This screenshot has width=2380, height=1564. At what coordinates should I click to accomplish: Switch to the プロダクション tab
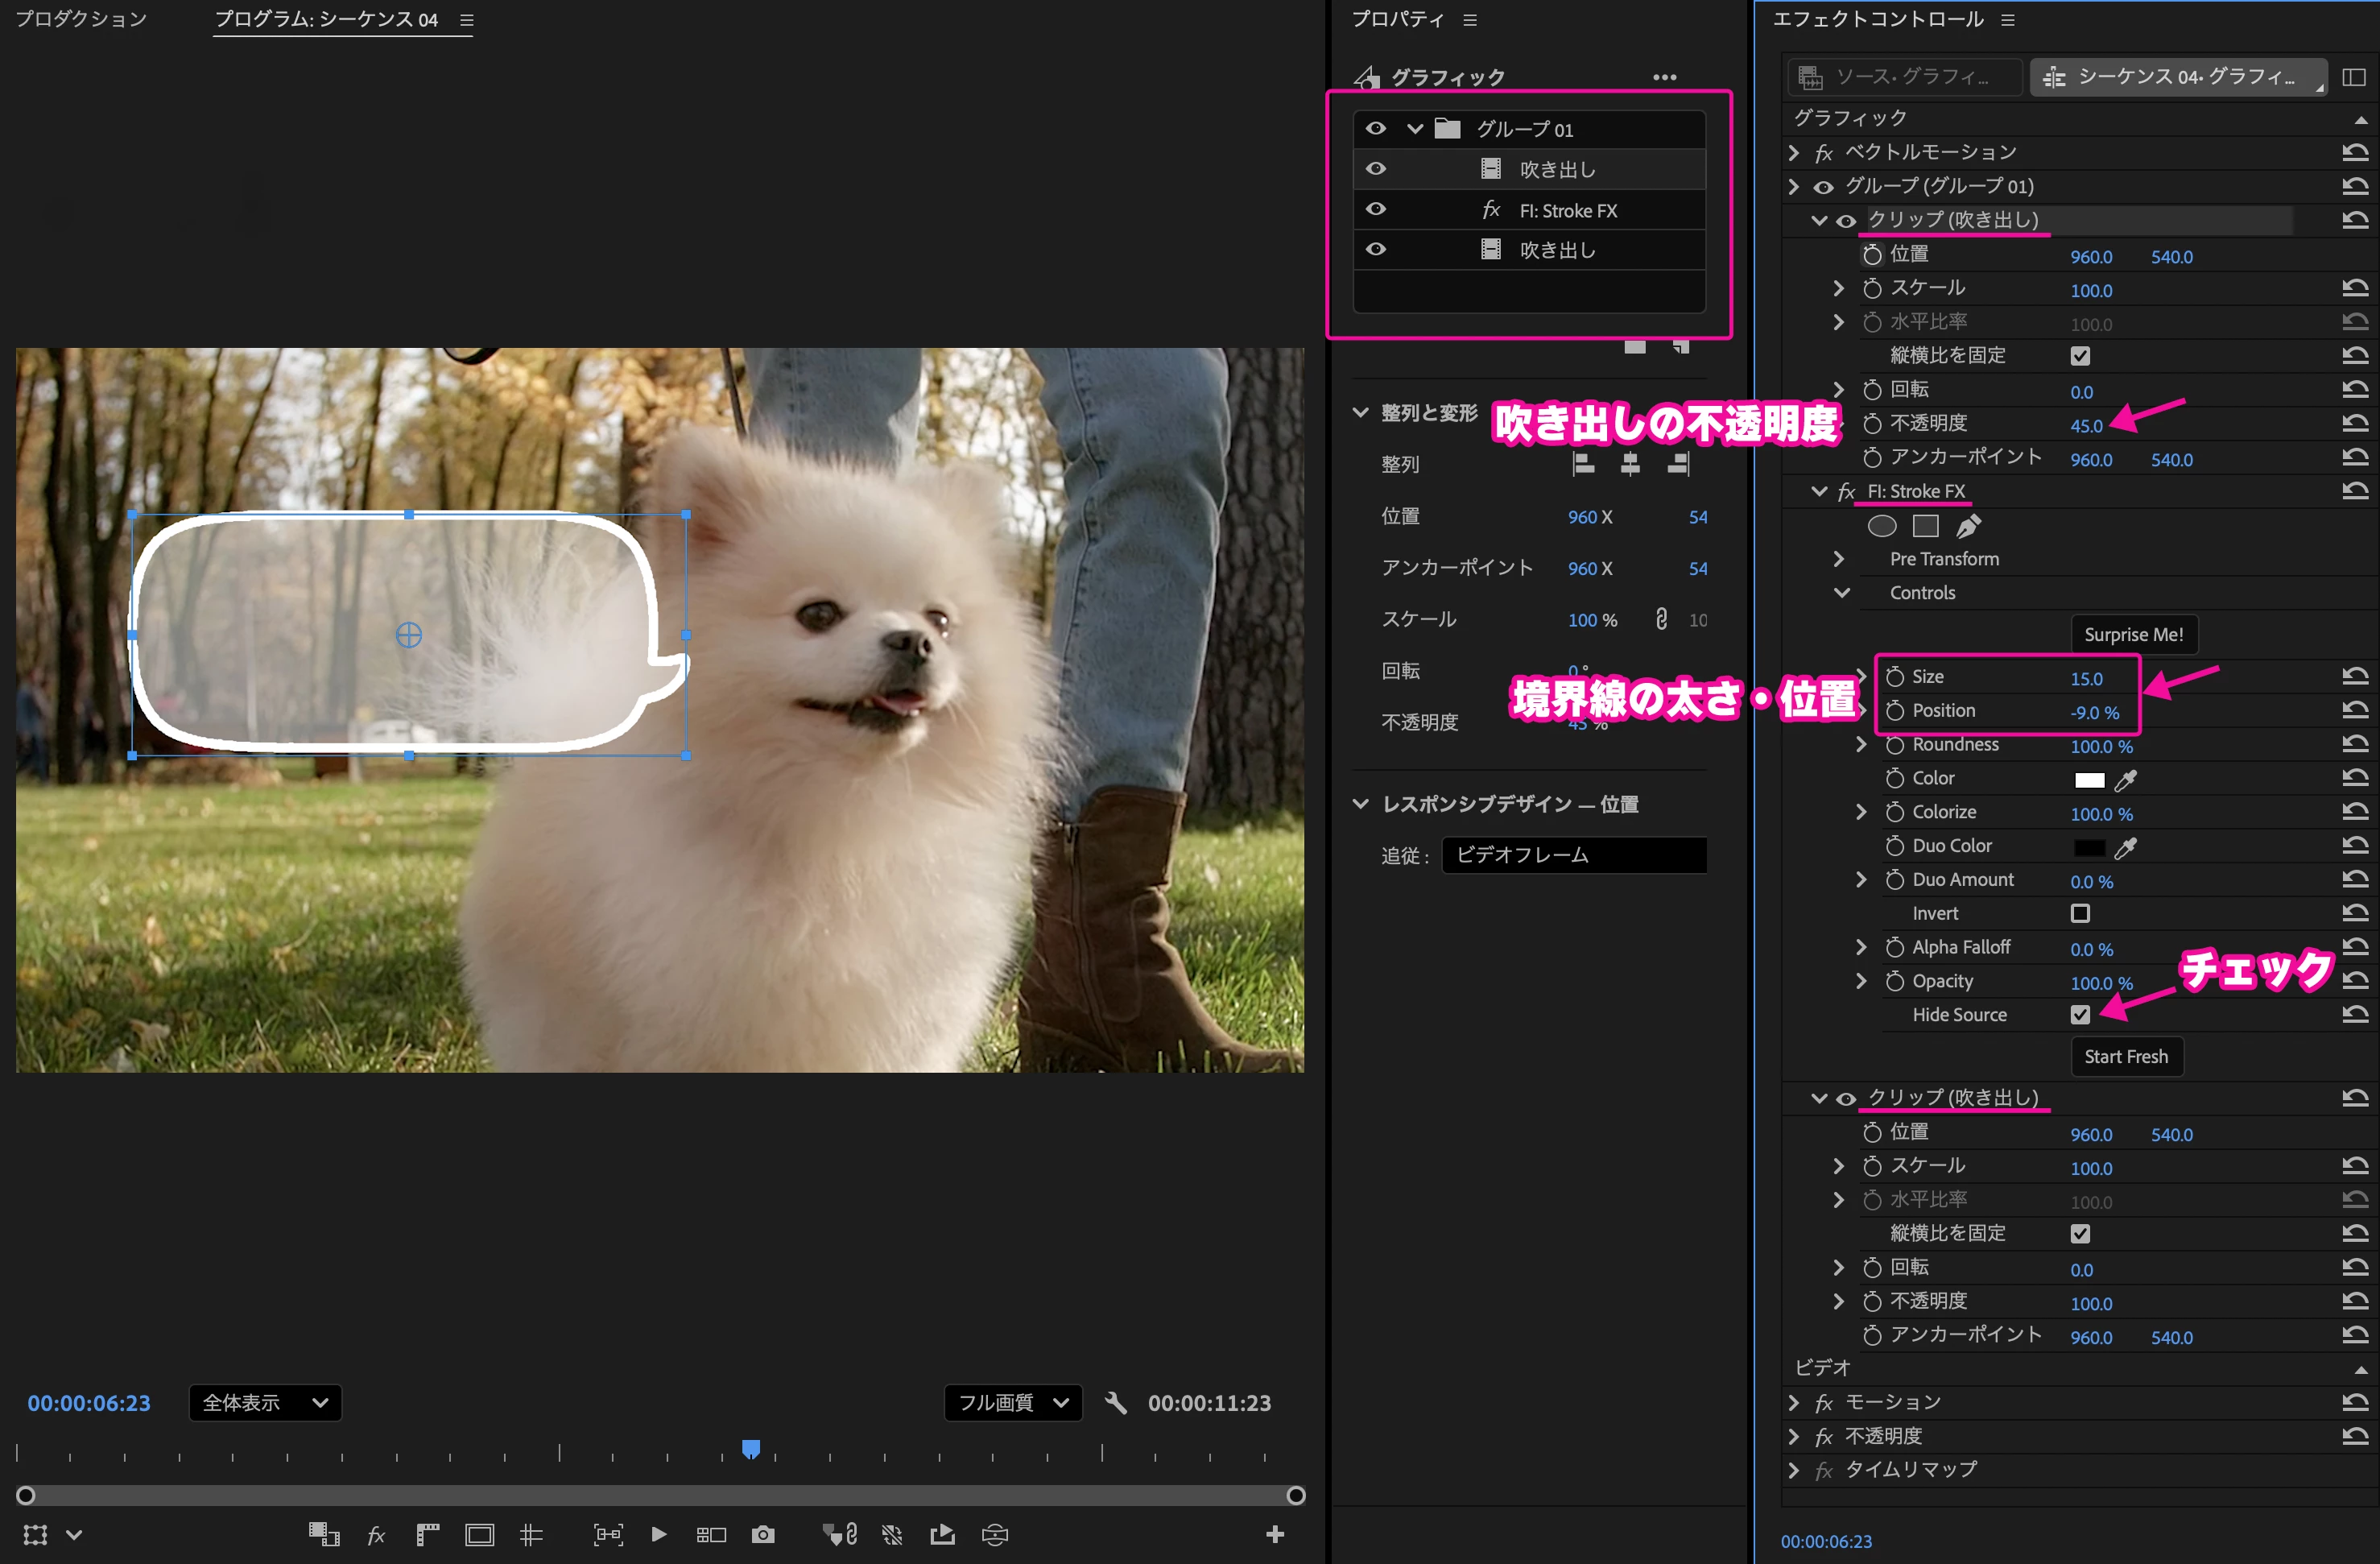(x=81, y=19)
